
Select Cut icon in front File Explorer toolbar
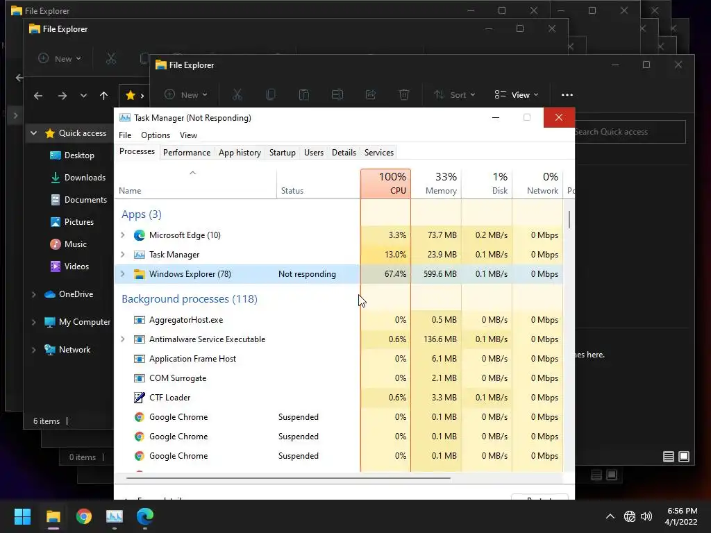(x=237, y=94)
